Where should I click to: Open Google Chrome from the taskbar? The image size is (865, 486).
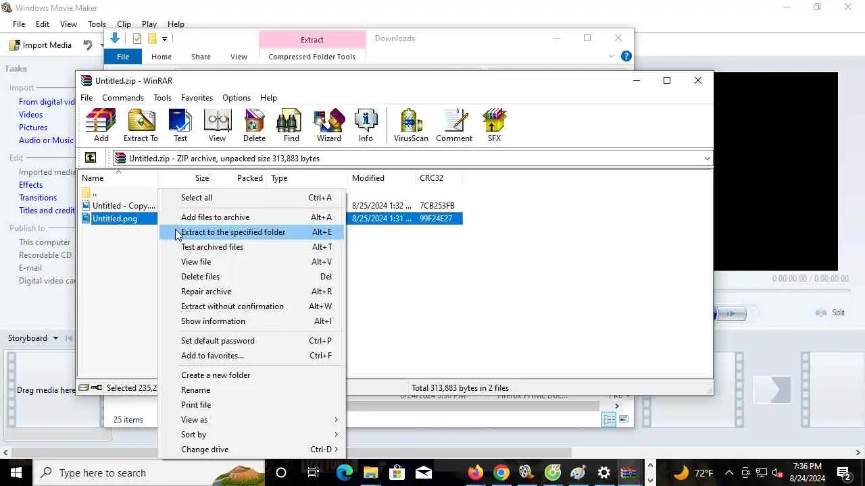point(501,473)
